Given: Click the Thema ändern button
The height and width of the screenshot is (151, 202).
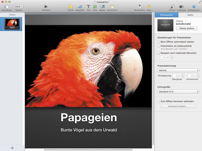Looking at the screenshot, I should click(187, 28).
